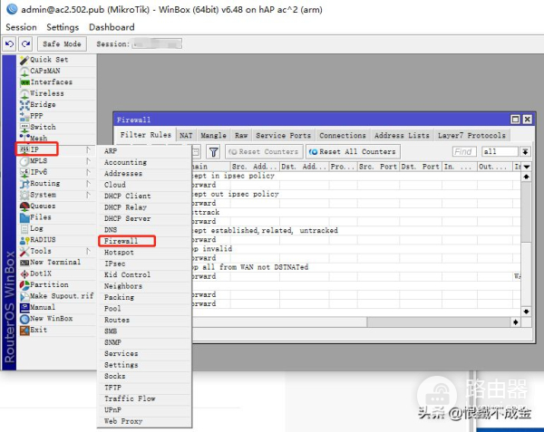Select Firewall in the IP submenu
Screen dimensions: 544x432
click(x=121, y=241)
